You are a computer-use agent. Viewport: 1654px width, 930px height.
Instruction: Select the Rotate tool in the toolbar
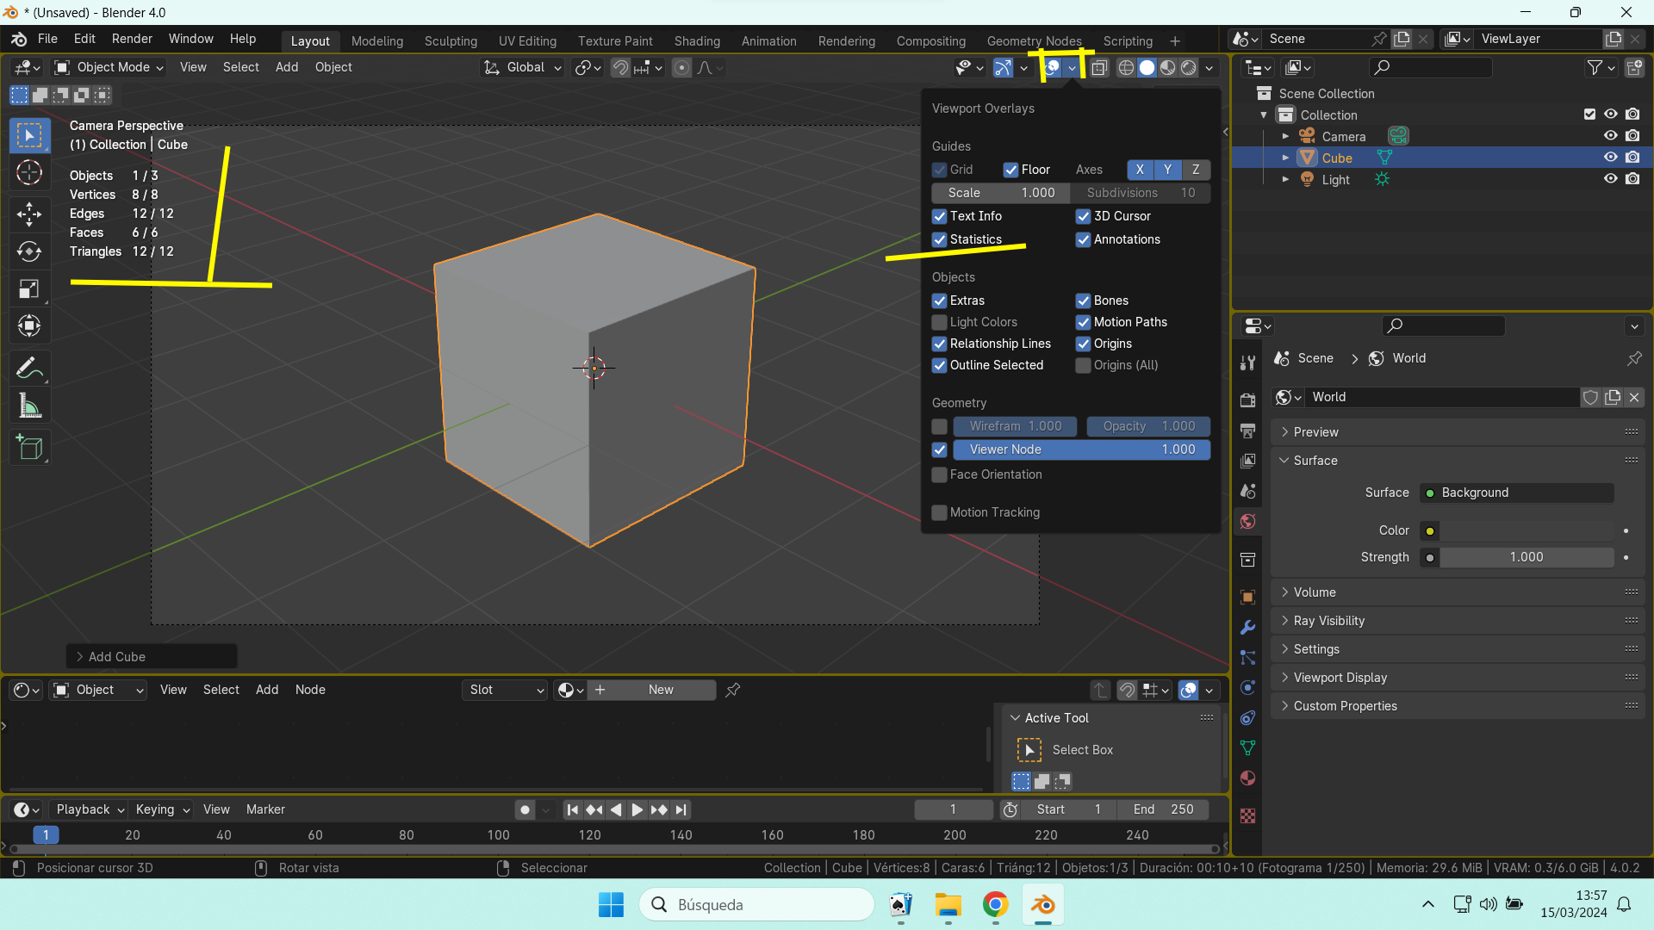point(29,251)
